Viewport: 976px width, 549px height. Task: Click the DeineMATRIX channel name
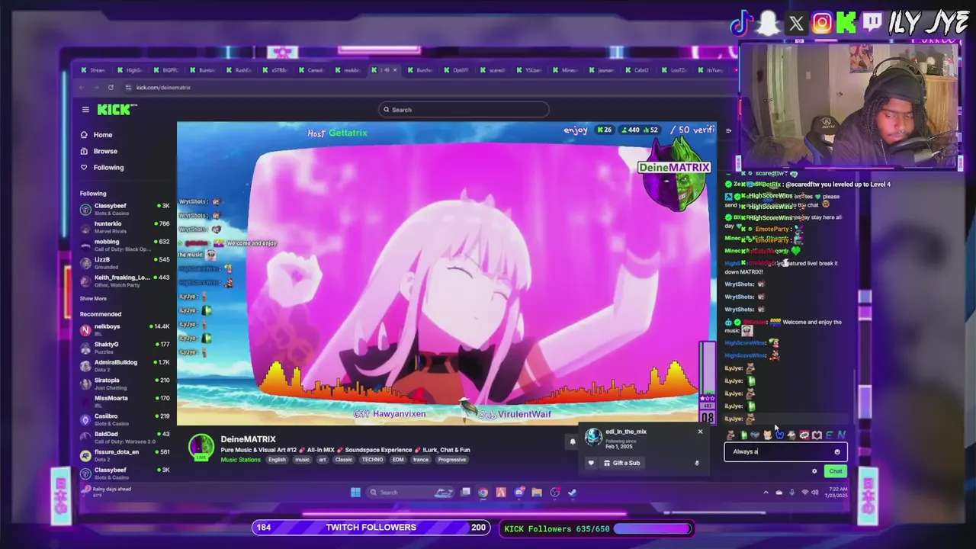(248, 439)
